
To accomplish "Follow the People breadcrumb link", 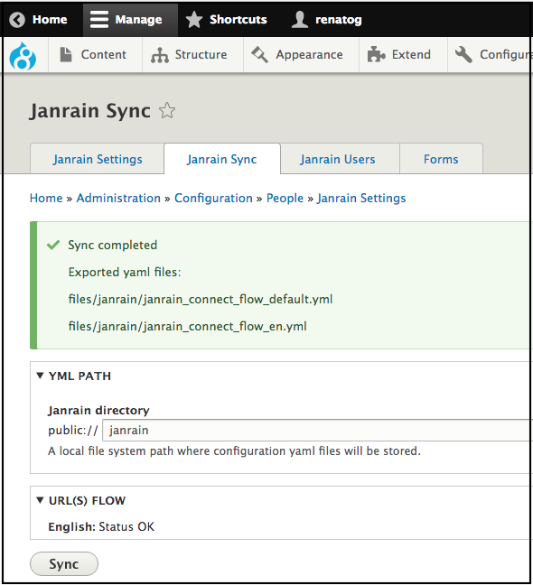I will (285, 198).
